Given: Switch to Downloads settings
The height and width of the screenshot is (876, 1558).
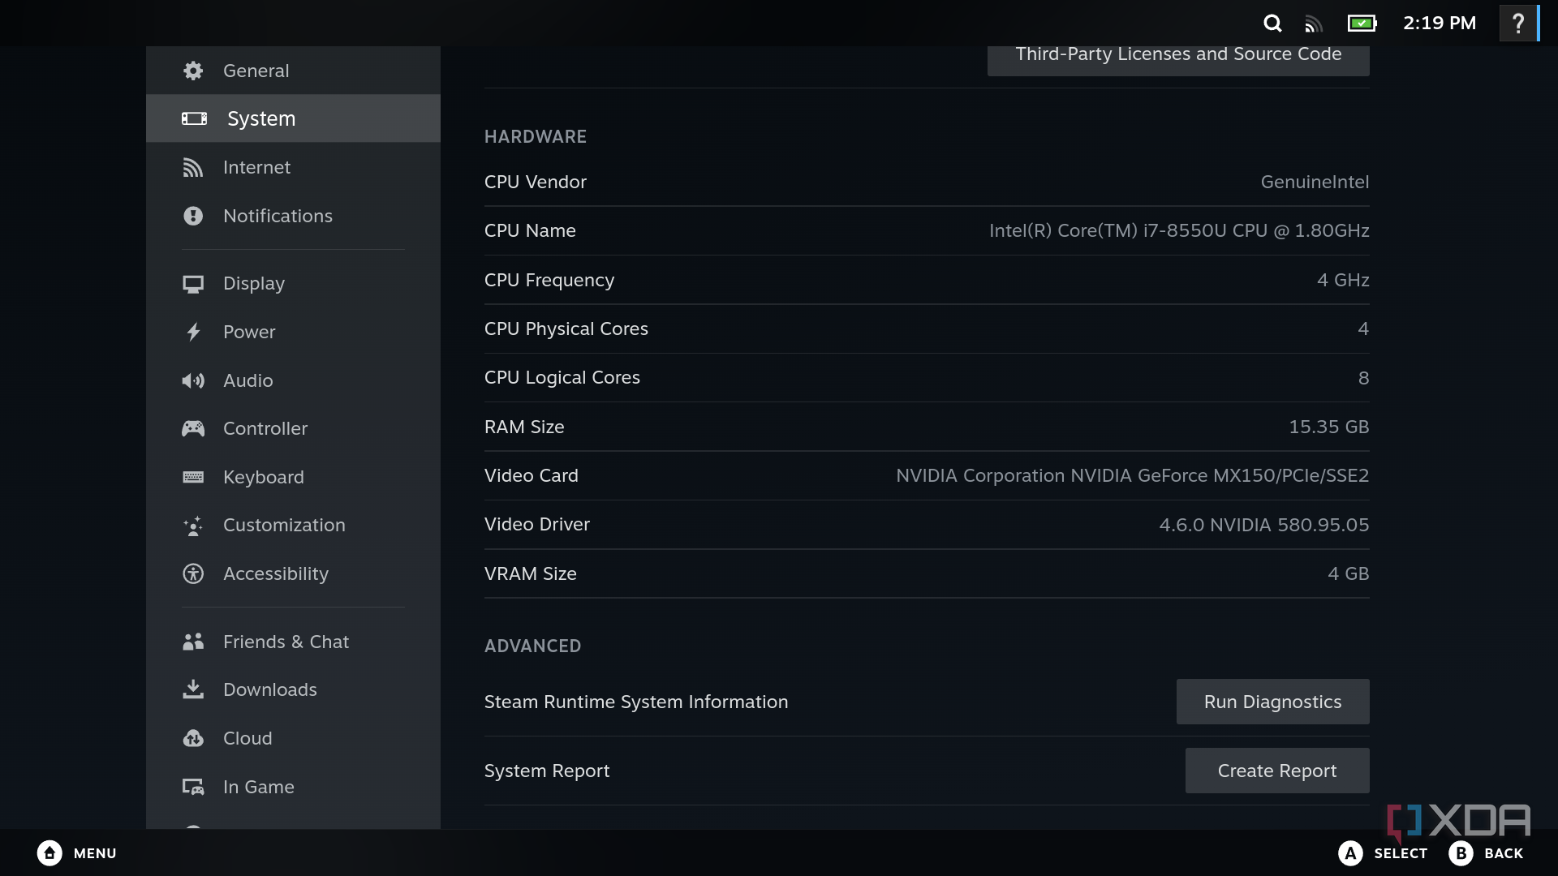Looking at the screenshot, I should 293,689.
